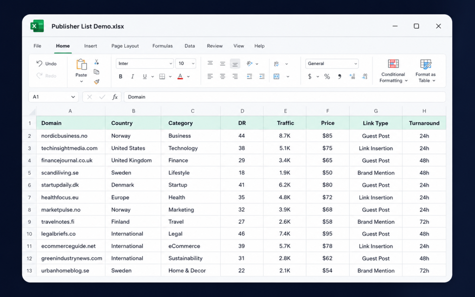Click the percent style icon
This screenshot has width=475, height=297.
click(327, 77)
